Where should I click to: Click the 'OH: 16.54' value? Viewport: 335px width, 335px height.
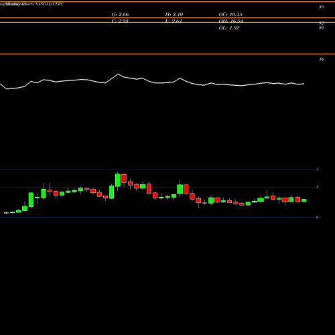pyautogui.click(x=230, y=21)
